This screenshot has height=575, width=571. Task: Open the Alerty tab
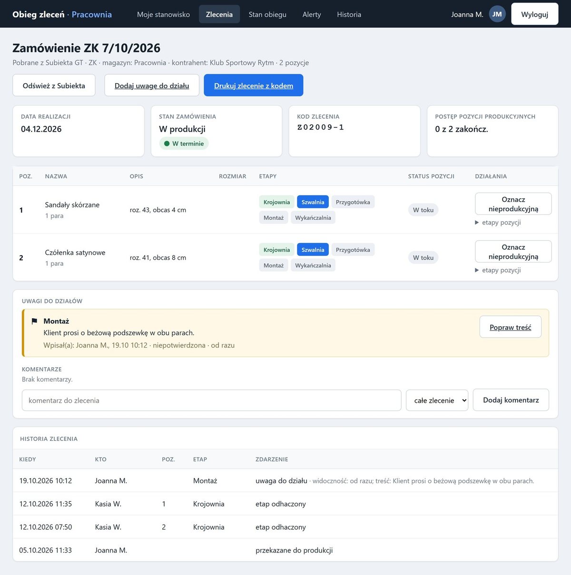pos(312,14)
